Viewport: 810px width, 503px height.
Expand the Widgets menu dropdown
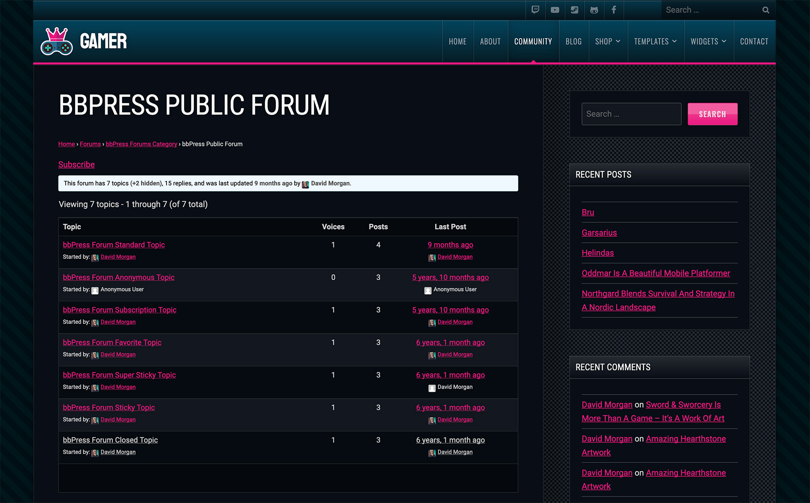(x=709, y=41)
